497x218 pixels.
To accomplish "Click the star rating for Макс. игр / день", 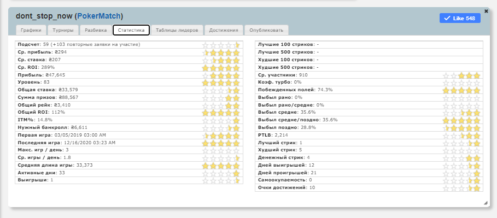I will (x=221, y=150).
